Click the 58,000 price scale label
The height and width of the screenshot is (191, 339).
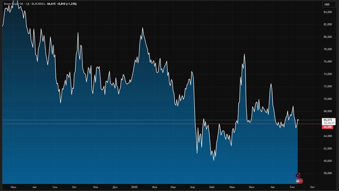pyautogui.click(x=327, y=173)
